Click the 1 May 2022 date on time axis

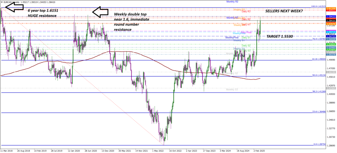pos(158,151)
